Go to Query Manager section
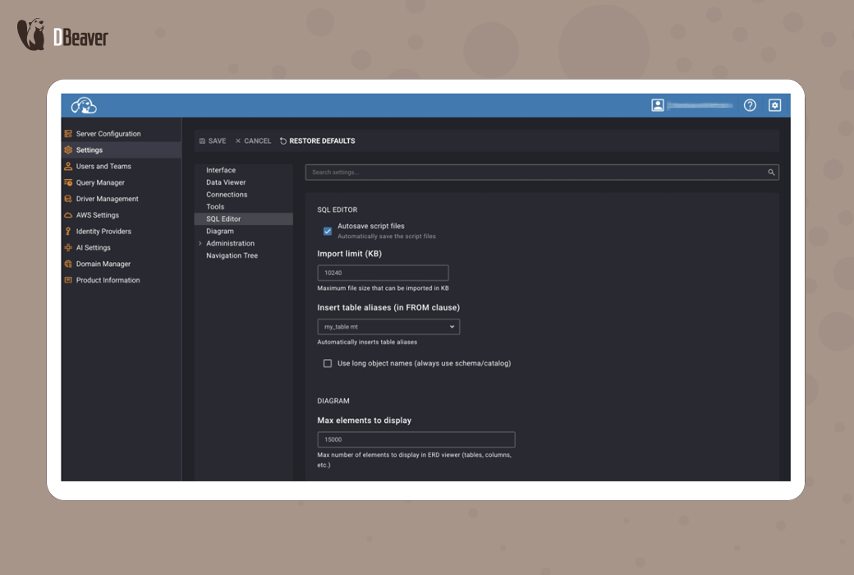854x575 pixels. coord(100,182)
